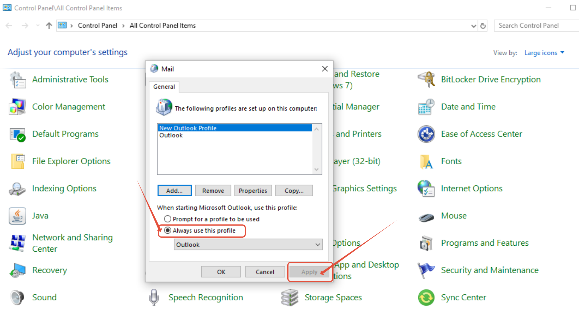Click the Properties button
The height and width of the screenshot is (309, 579).
click(253, 191)
